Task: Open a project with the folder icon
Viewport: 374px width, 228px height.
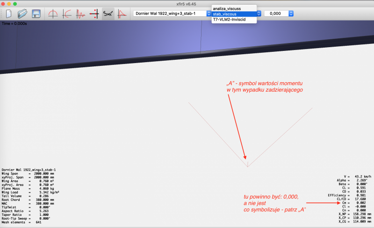Action: (x=22, y=14)
